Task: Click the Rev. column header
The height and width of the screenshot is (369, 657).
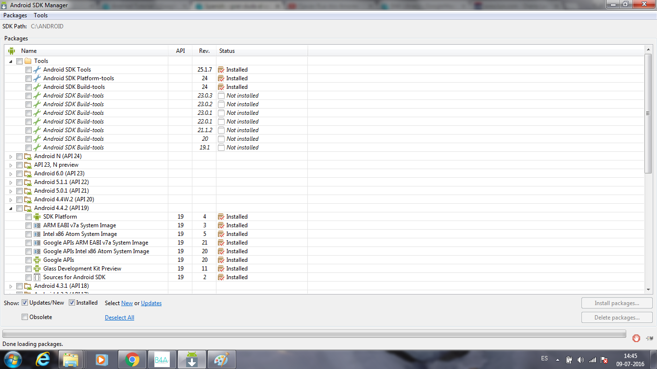Action: point(204,50)
